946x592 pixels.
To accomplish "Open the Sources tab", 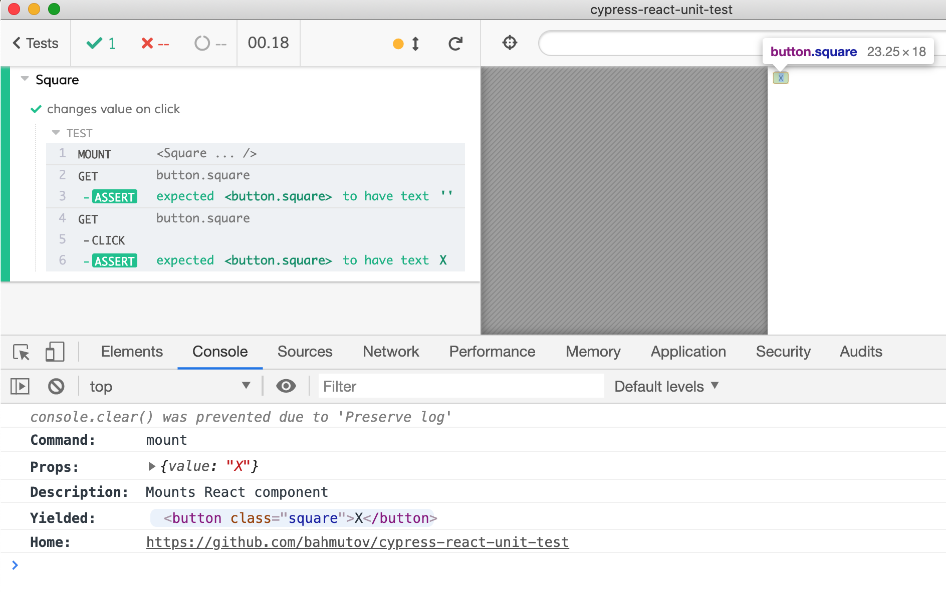I will 305,352.
